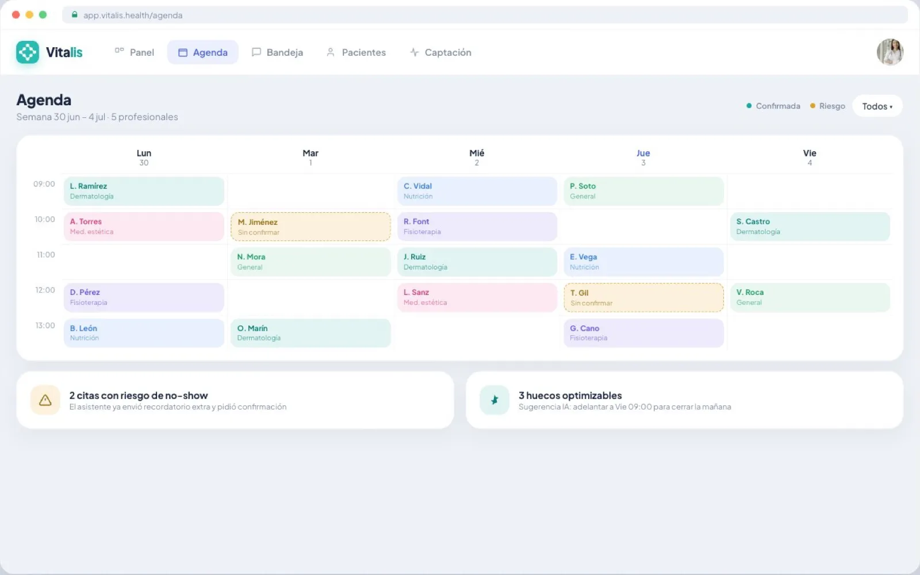Image resolution: width=920 pixels, height=575 pixels.
Task: Click the Pacientes person icon
Action: [331, 52]
